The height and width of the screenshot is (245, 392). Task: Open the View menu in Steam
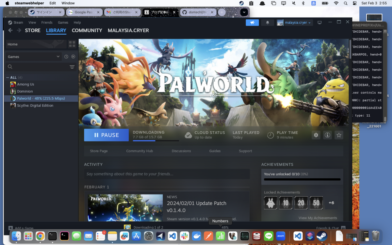coord(32,23)
